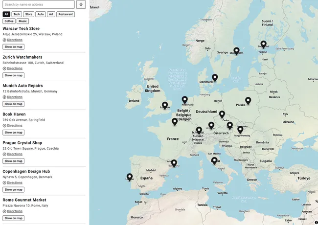Click the map pin in central Italy
The height and width of the screenshot is (225, 318).
click(214, 161)
